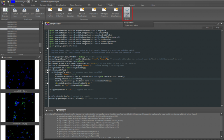Image resolution: width=224 pixels, height=140 pixels.
Task: Click the run script button
Action: 207,27
